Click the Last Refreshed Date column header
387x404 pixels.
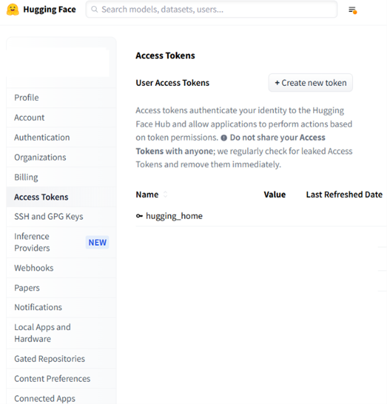tap(344, 194)
